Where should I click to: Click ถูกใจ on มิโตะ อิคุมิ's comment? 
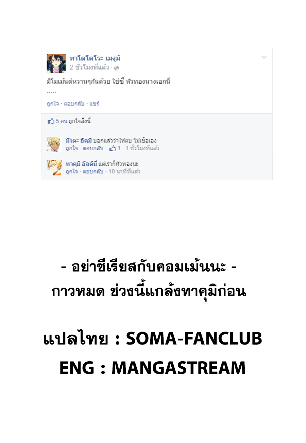(71, 148)
